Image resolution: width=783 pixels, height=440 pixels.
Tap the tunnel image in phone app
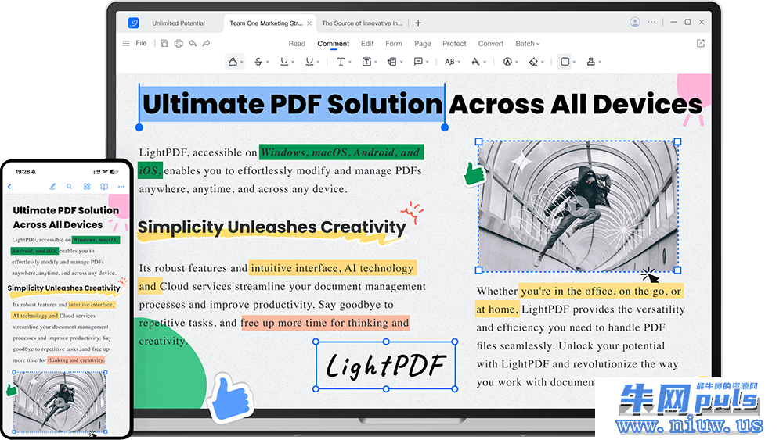pyautogui.click(x=60, y=402)
